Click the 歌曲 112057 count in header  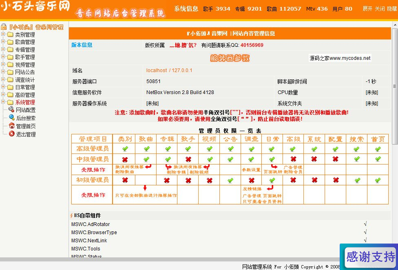click(284, 9)
